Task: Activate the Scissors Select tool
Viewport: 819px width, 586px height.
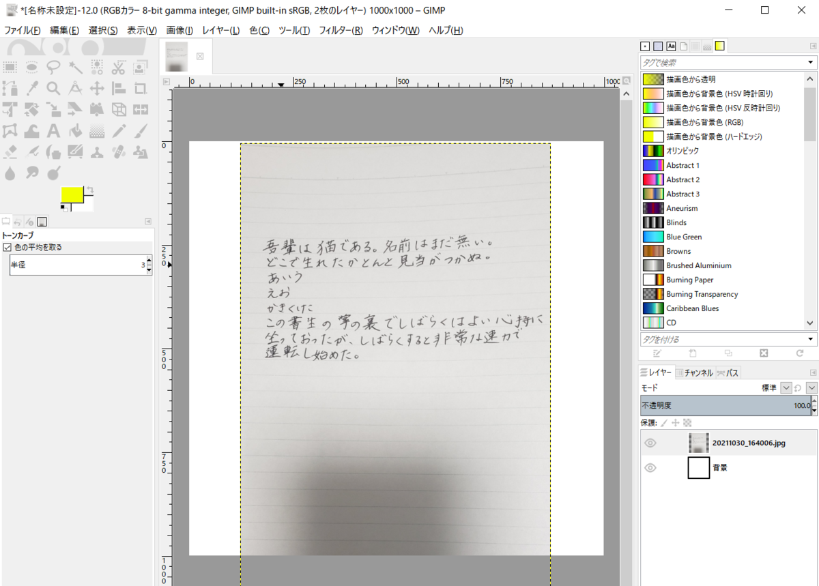Action: click(x=119, y=68)
